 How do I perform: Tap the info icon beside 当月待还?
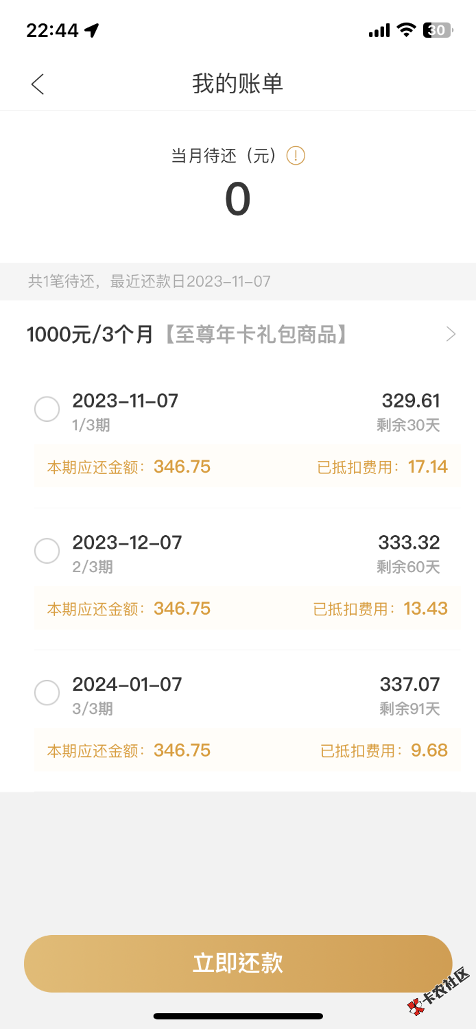tap(296, 156)
